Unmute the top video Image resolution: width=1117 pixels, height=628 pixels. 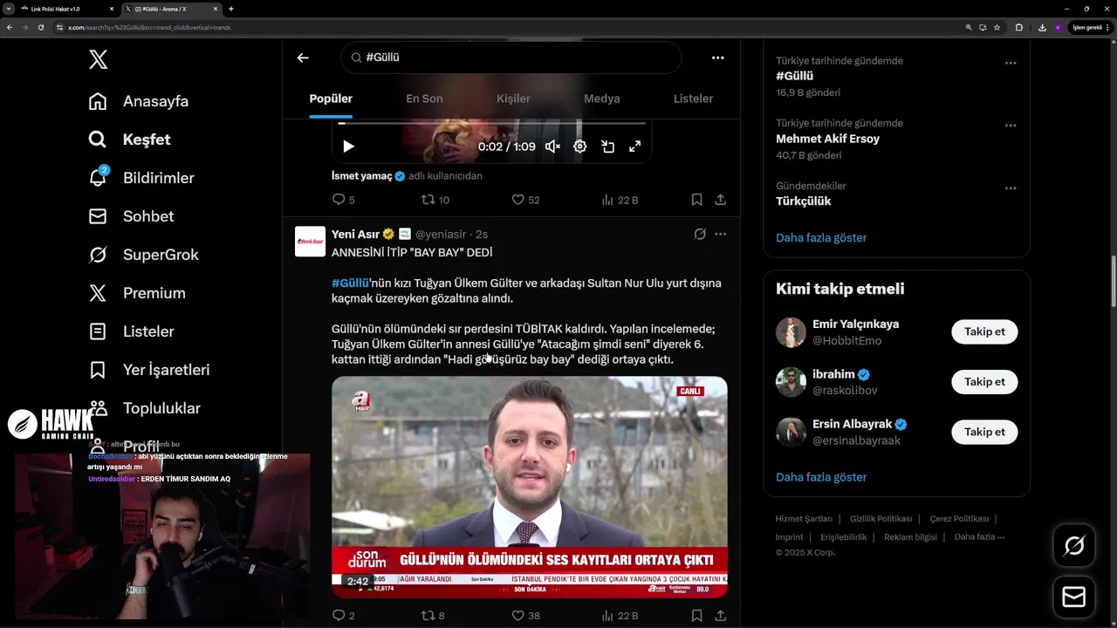coord(552,147)
